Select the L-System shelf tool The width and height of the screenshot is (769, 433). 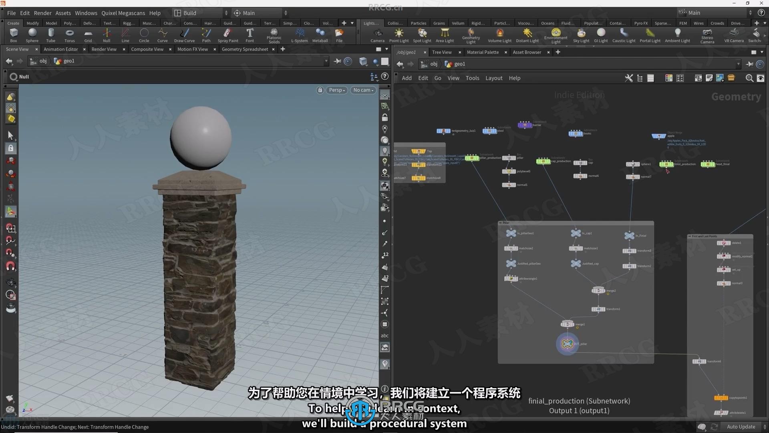pyautogui.click(x=299, y=35)
